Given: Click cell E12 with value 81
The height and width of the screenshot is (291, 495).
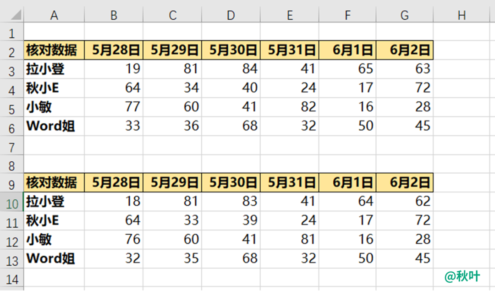Looking at the screenshot, I should [x=290, y=240].
